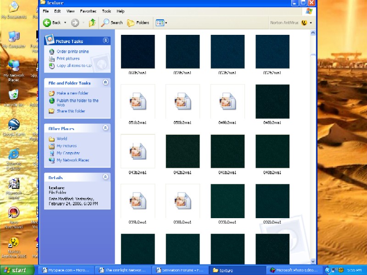
Task: Collapse the File and Folder Tasks panel
Action: (x=106, y=82)
